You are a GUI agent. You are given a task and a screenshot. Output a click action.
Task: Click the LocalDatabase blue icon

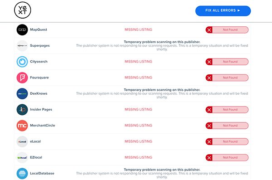tap(22, 173)
